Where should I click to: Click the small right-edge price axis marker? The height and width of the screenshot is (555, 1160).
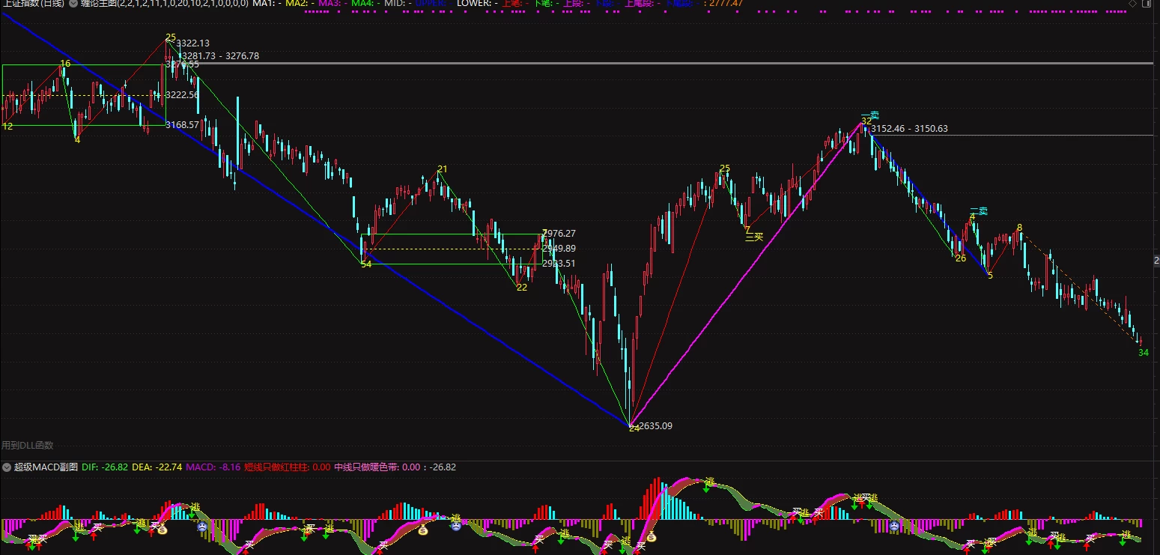1156,260
